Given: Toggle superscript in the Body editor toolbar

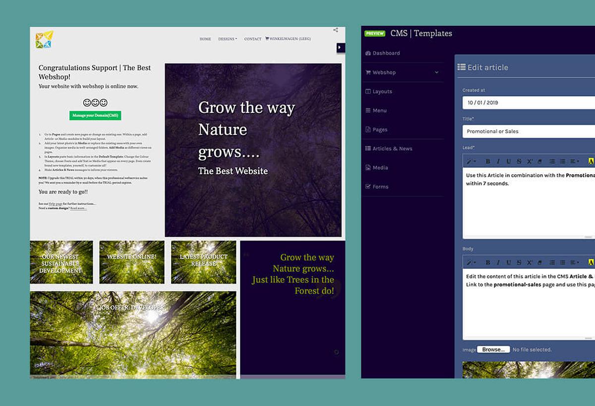Looking at the screenshot, I should [x=530, y=262].
